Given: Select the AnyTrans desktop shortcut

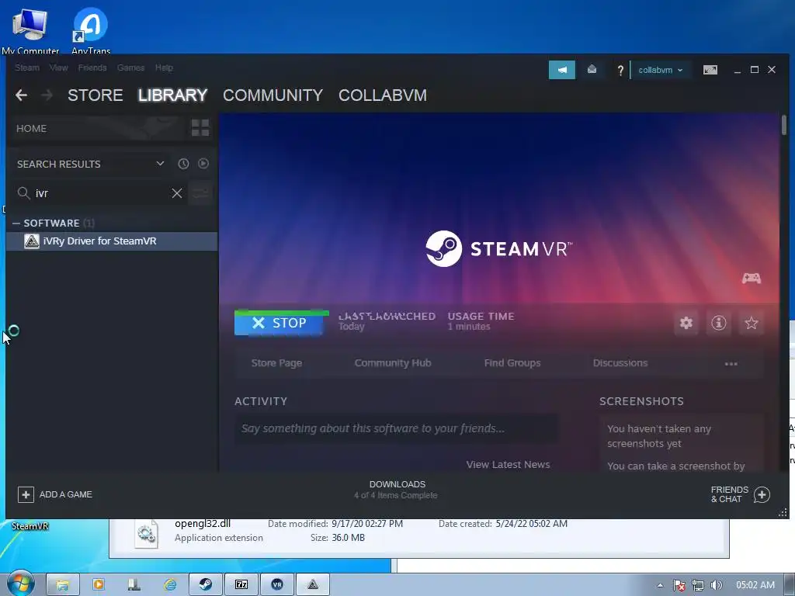Looking at the screenshot, I should 91,31.
